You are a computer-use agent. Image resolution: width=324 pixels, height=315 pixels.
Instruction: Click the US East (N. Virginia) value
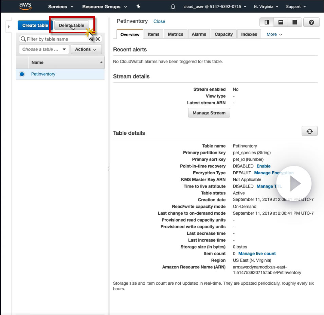pos(252,260)
